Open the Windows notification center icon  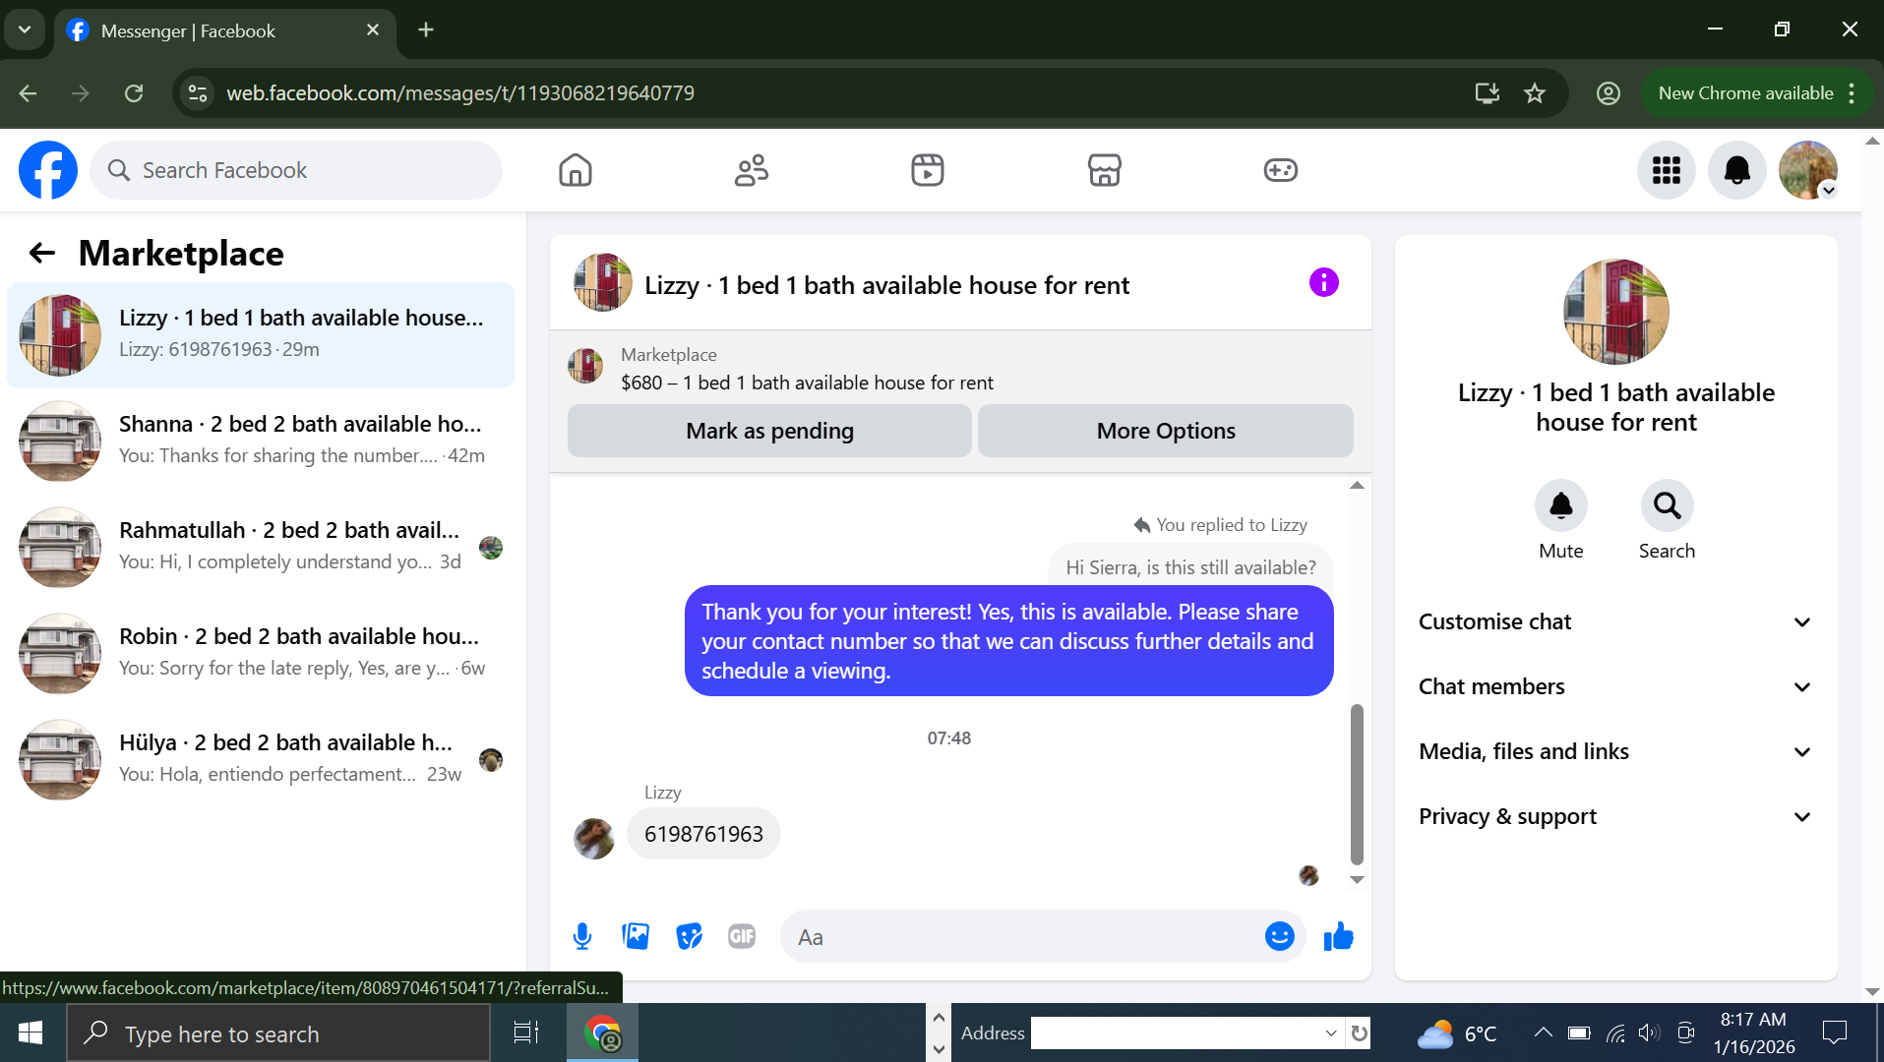(x=1835, y=1032)
